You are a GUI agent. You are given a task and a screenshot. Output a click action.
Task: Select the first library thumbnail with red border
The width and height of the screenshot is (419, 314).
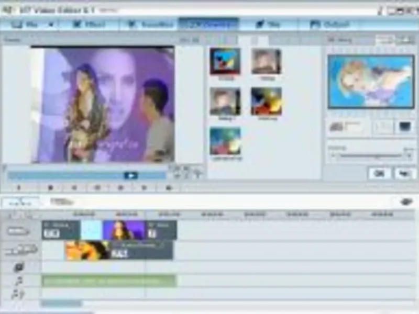pos(225,61)
